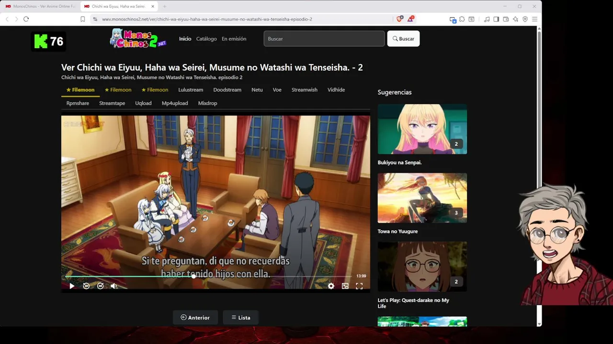The image size is (613, 344).
Task: Enable picture-in-picture mode on player
Action: (x=345, y=286)
